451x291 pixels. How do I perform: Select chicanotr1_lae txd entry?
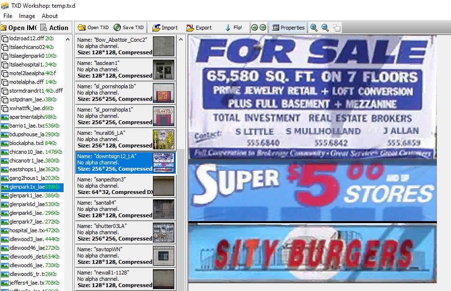click(32, 161)
